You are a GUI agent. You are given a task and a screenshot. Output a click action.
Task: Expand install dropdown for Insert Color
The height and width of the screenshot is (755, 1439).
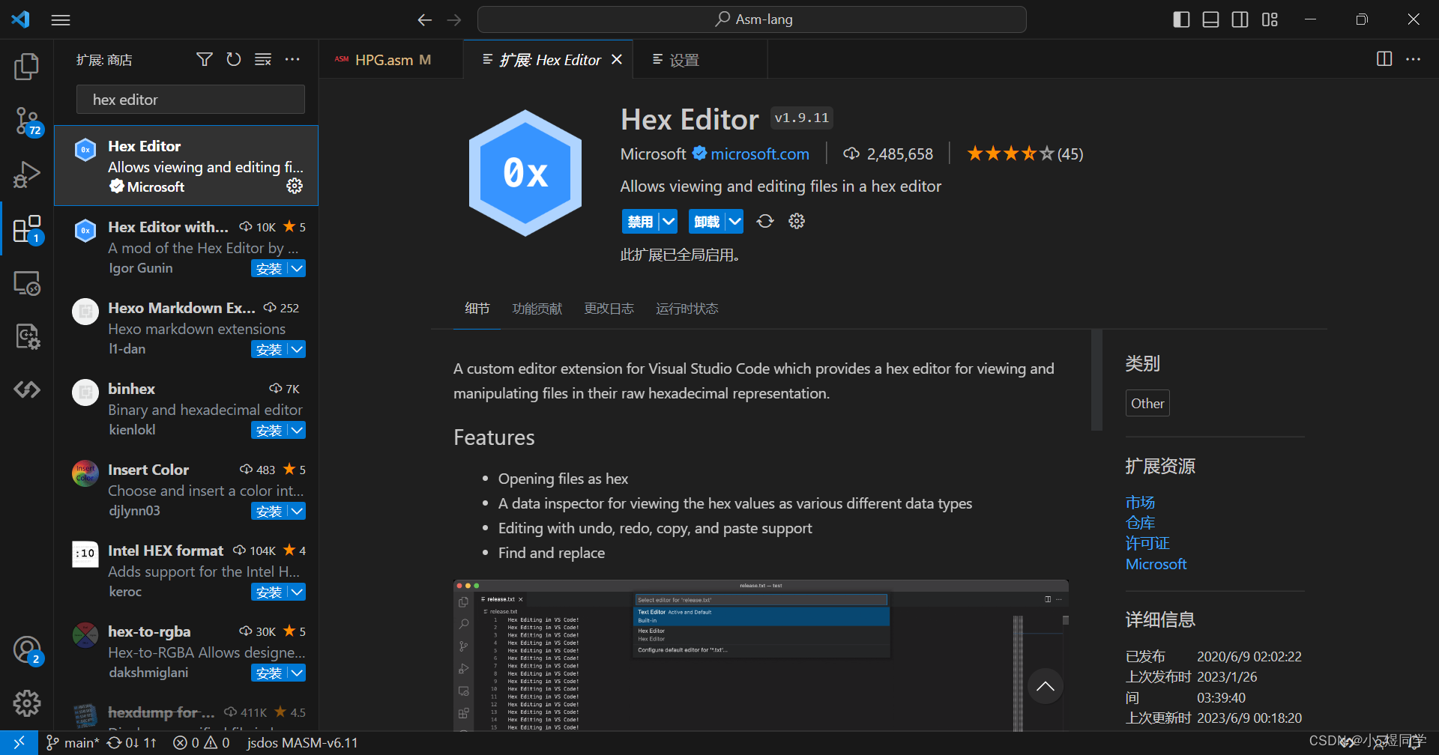pos(298,511)
